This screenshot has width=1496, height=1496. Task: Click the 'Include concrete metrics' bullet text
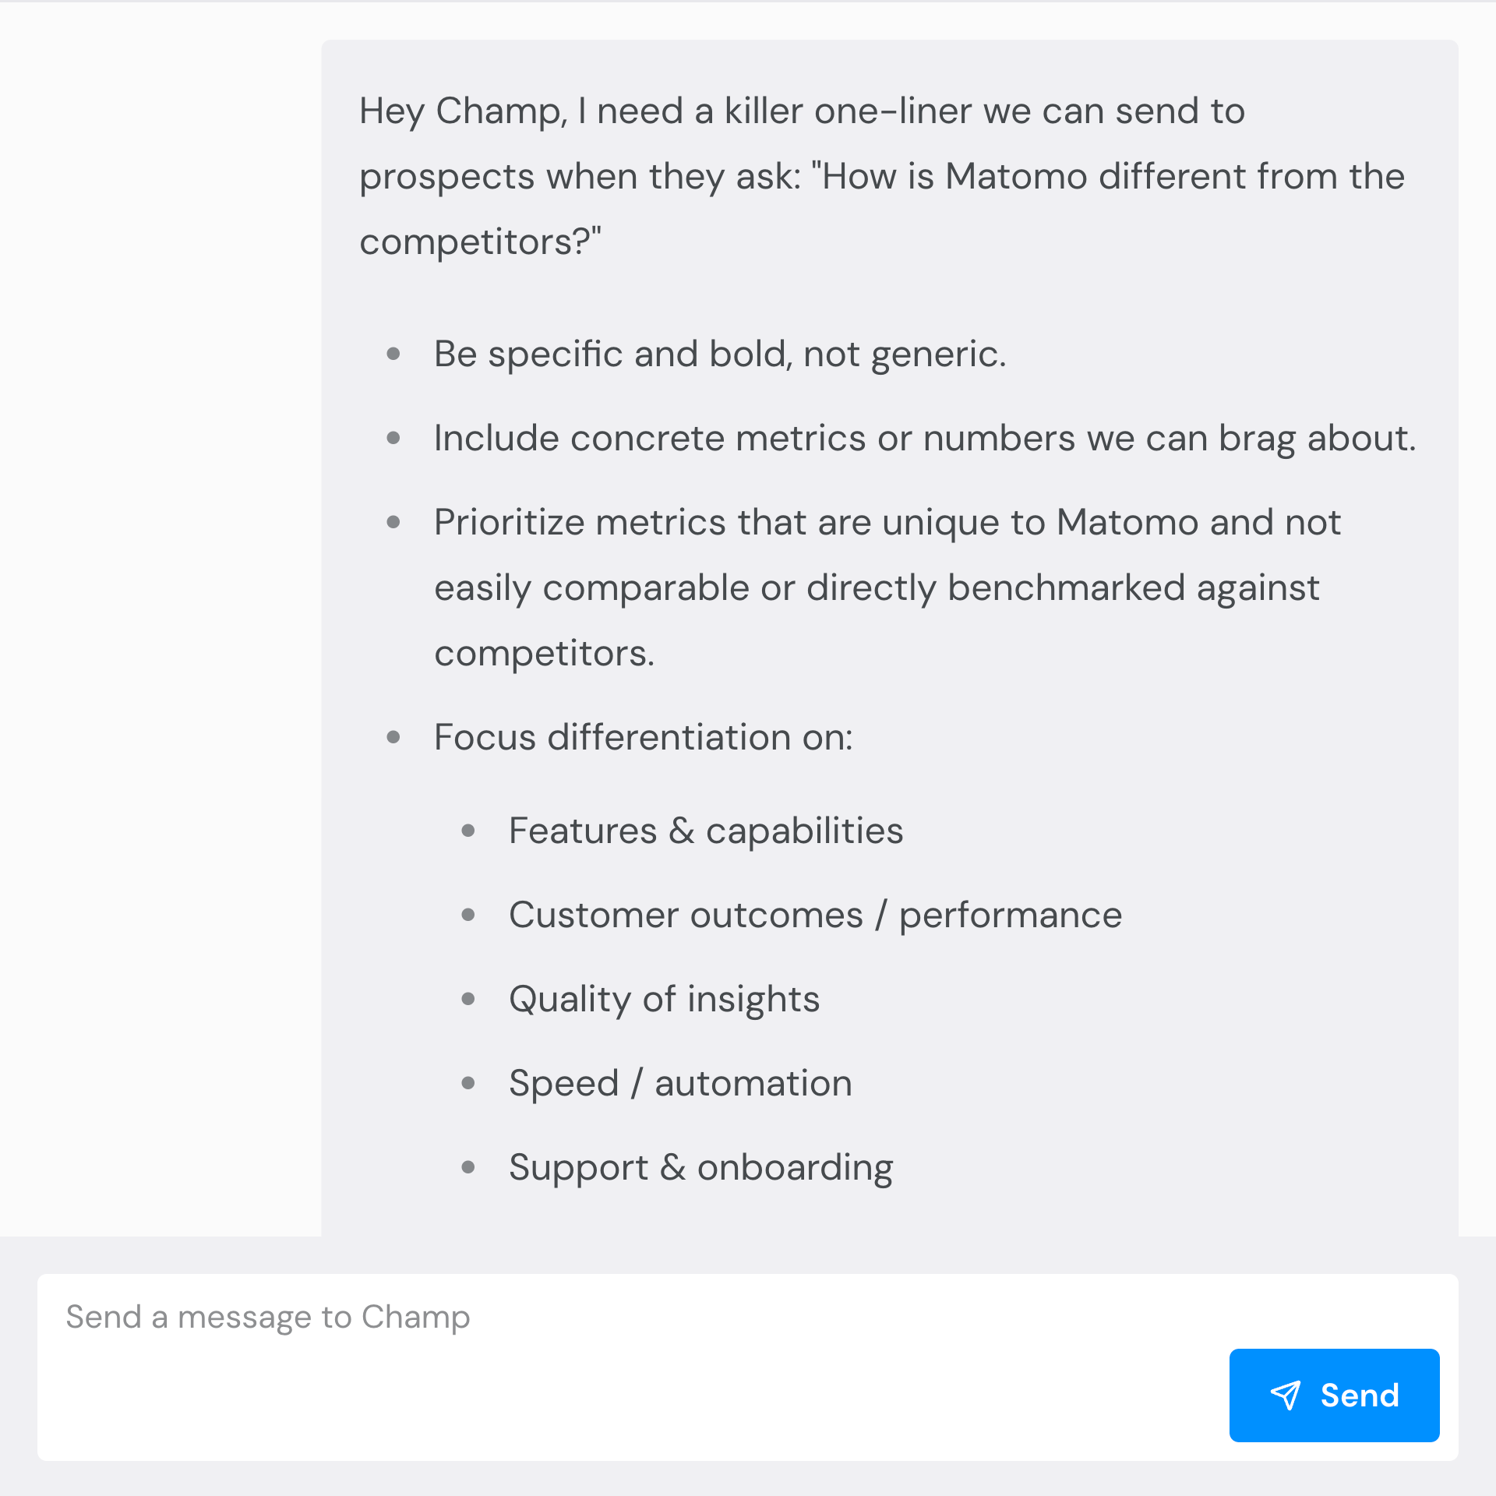pyautogui.click(x=924, y=439)
